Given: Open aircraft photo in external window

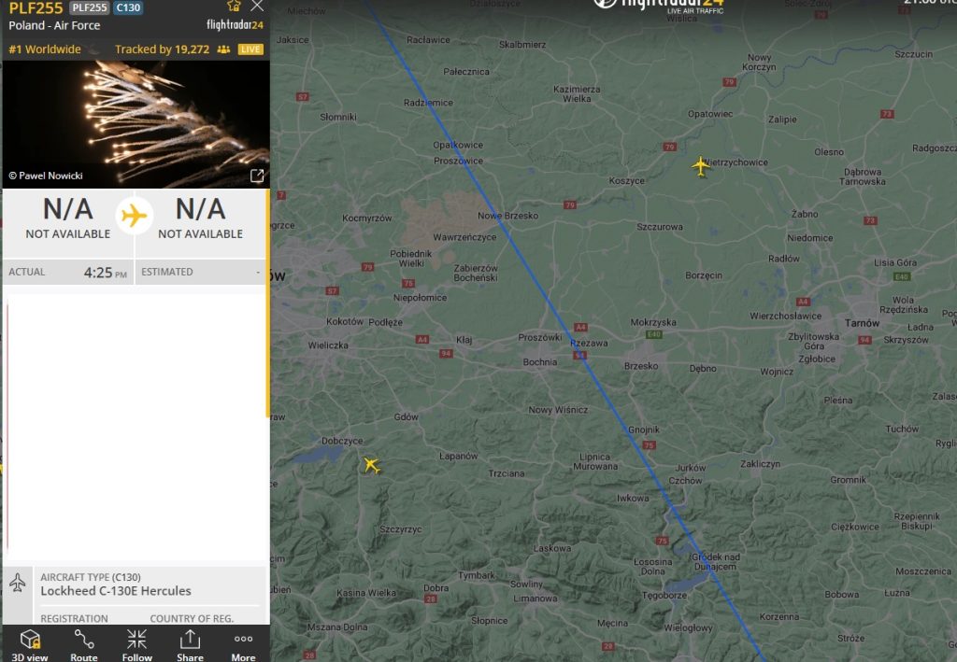Looking at the screenshot, I should point(257,176).
